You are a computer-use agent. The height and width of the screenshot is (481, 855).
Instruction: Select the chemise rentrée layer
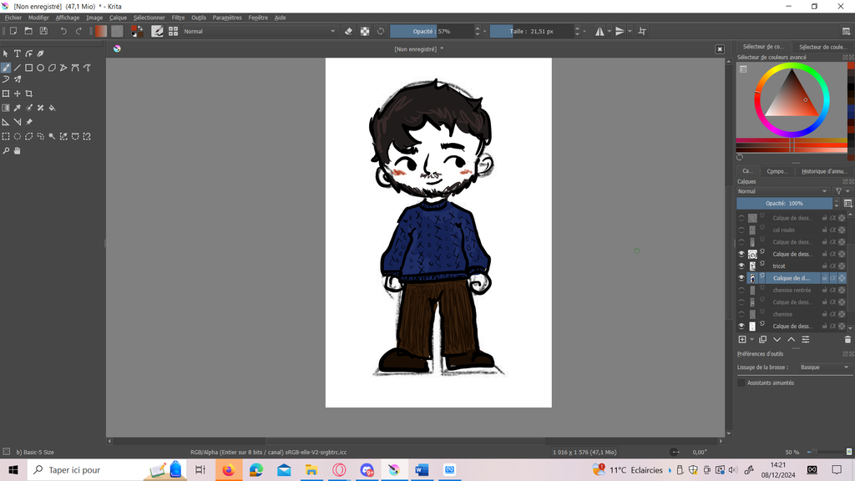coord(791,291)
